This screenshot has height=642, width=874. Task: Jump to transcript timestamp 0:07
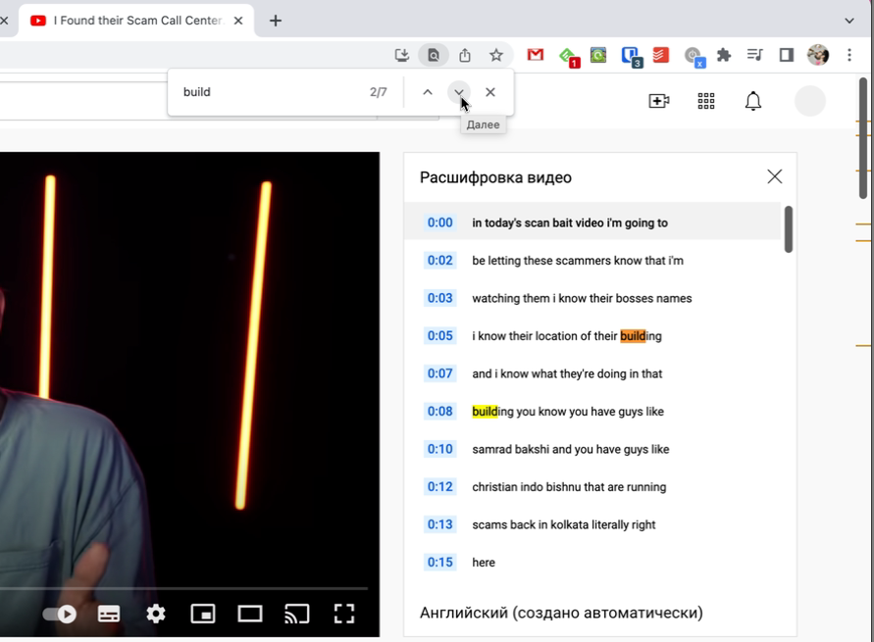coord(439,373)
